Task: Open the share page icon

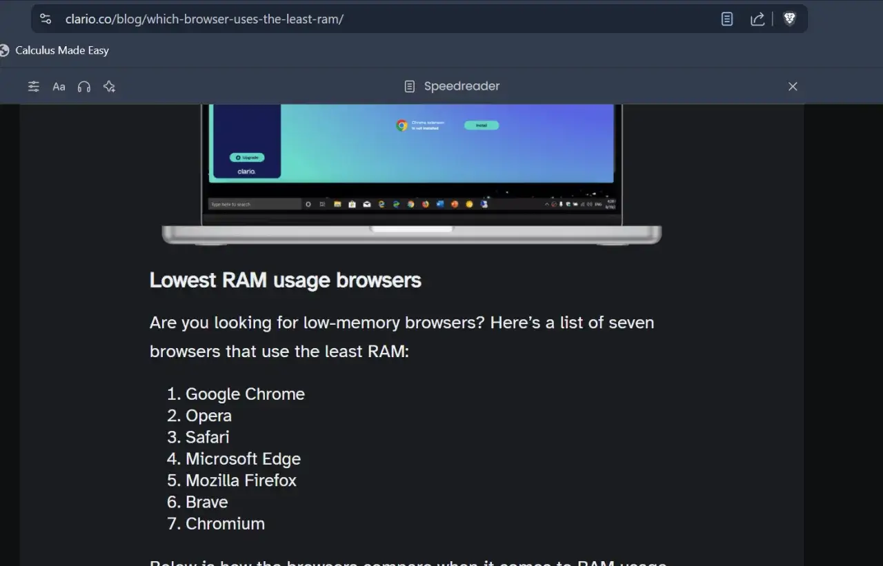Action: [757, 19]
